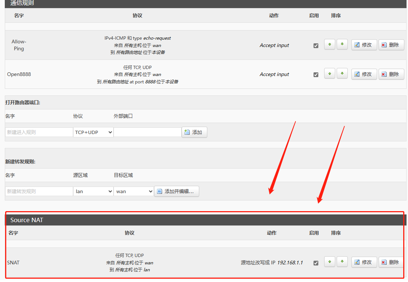
Task: Open the TCP+UDP protocol dropdown
Action: click(x=93, y=132)
